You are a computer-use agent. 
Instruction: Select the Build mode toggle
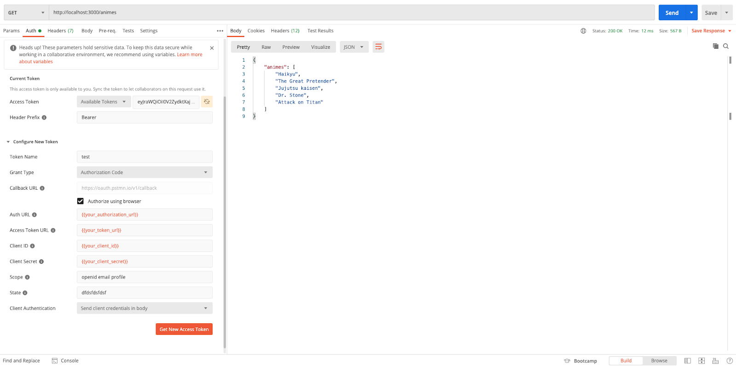tap(626, 361)
